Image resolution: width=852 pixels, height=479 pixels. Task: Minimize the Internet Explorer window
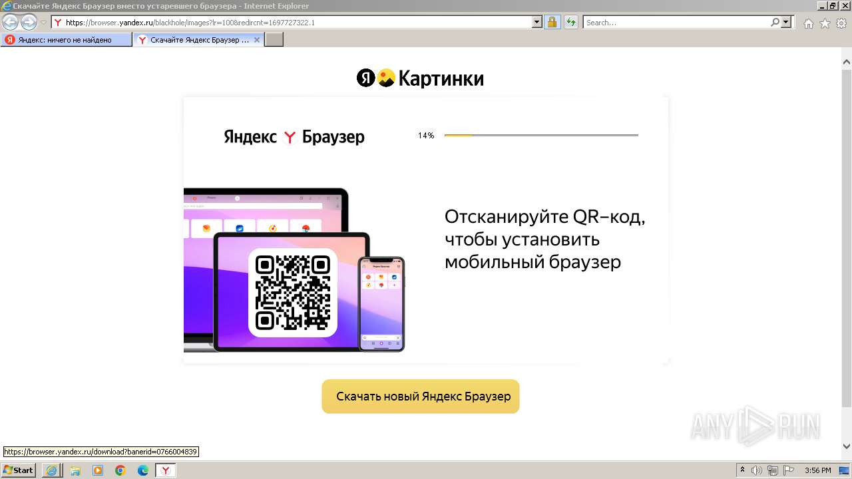click(821, 5)
